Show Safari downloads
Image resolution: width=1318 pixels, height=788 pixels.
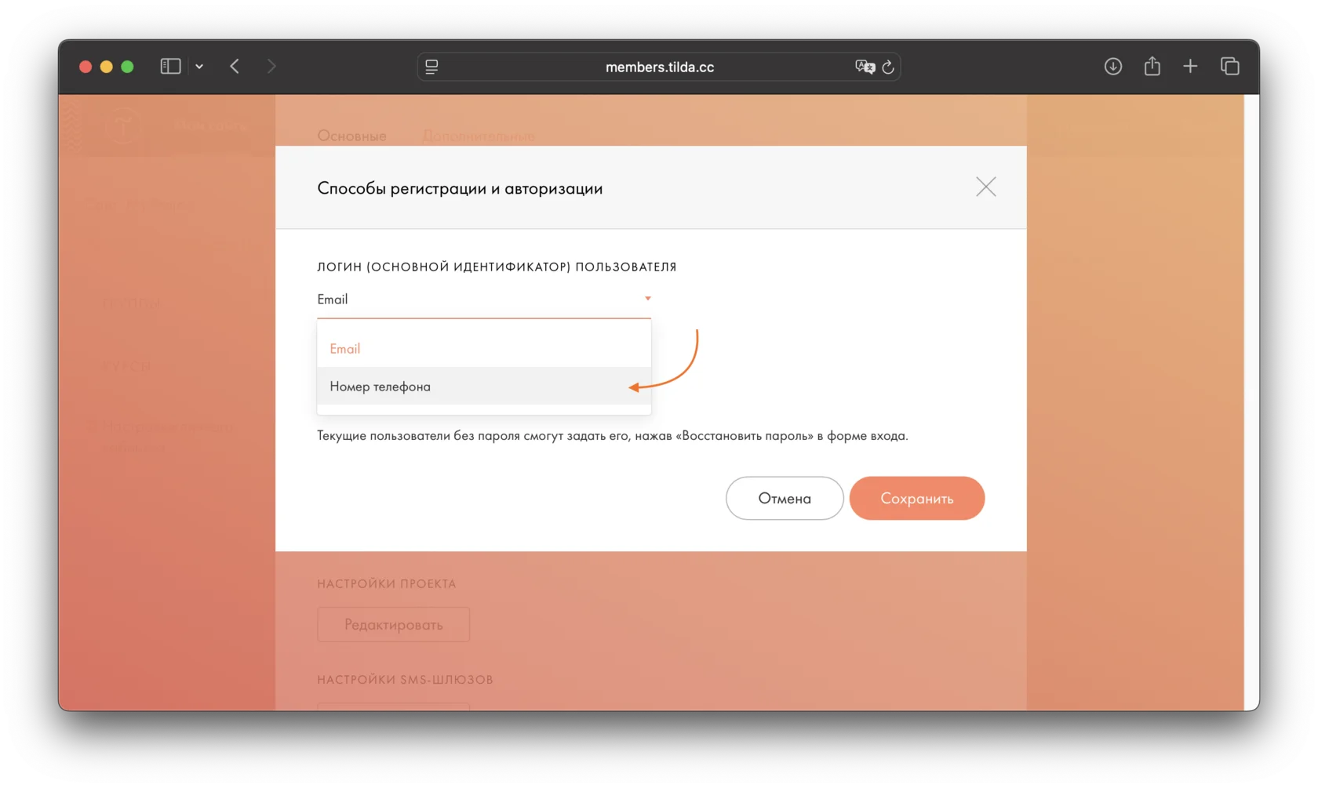1112,67
